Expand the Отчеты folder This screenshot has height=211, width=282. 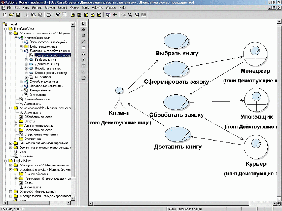(x=16, y=121)
